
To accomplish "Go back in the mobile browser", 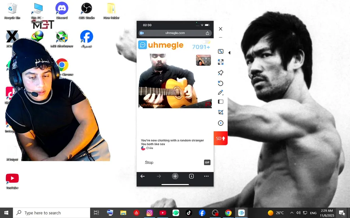I will coord(142,176).
